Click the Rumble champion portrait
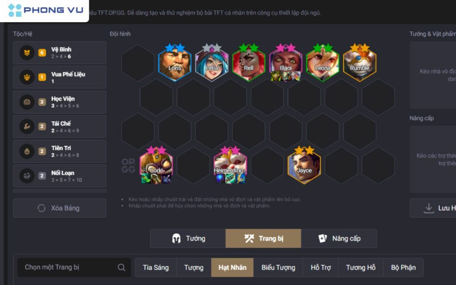This screenshot has height=285, width=456. [360, 63]
